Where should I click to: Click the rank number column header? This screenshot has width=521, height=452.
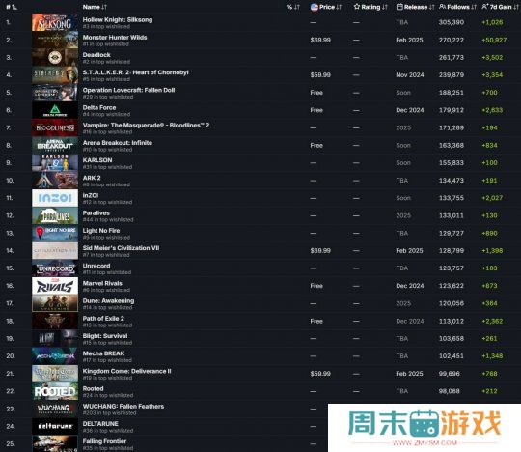coord(12,7)
